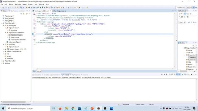Open the Problems tab
The image size is (198, 111).
(x=37, y=75)
